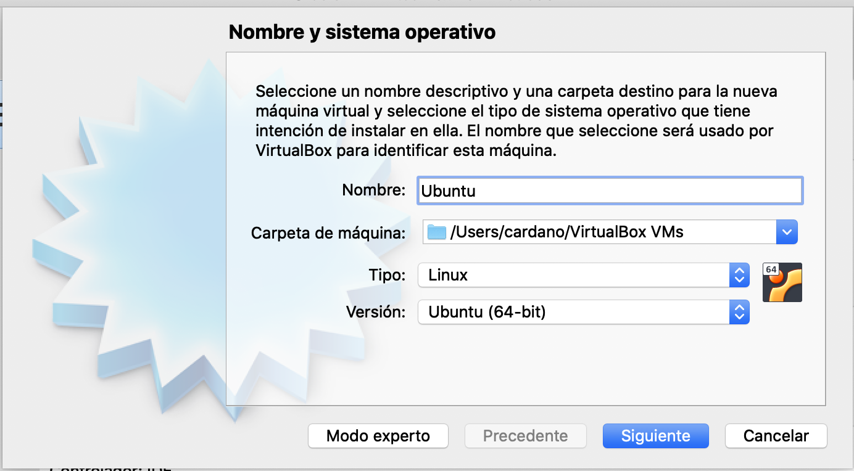Click the disabled Precedente button
This screenshot has width=854, height=471.
tap(526, 436)
